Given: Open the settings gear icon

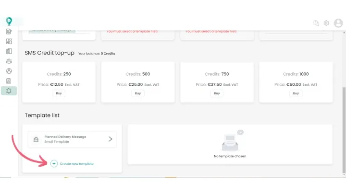Looking at the screenshot, I should 326,23.
